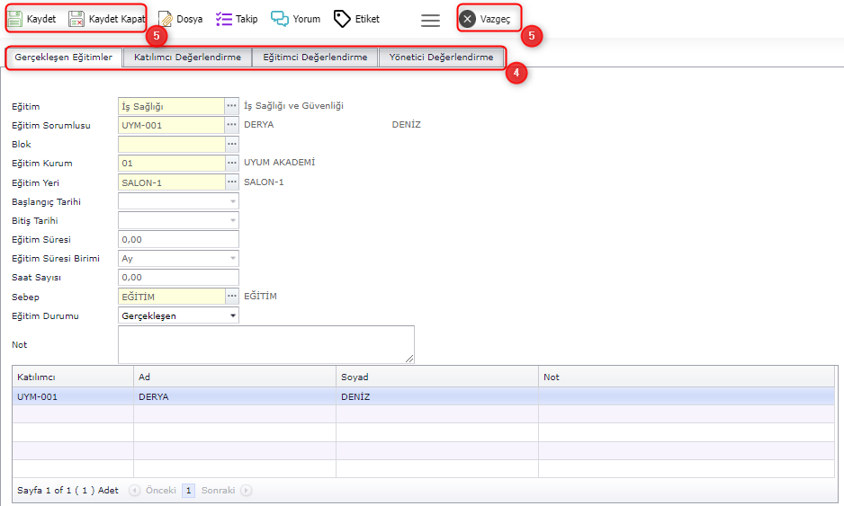Select DENİZ cell in participant grid
Image resolution: width=844 pixels, height=506 pixels.
pos(437,396)
